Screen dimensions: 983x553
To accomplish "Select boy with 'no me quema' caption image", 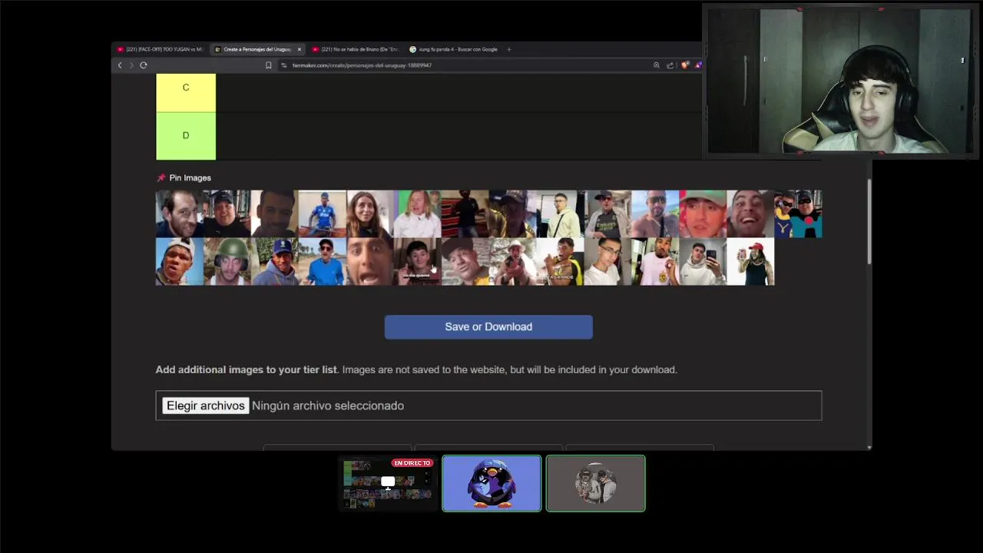I will point(418,261).
